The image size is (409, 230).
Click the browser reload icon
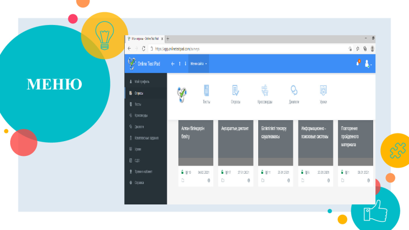click(144, 49)
